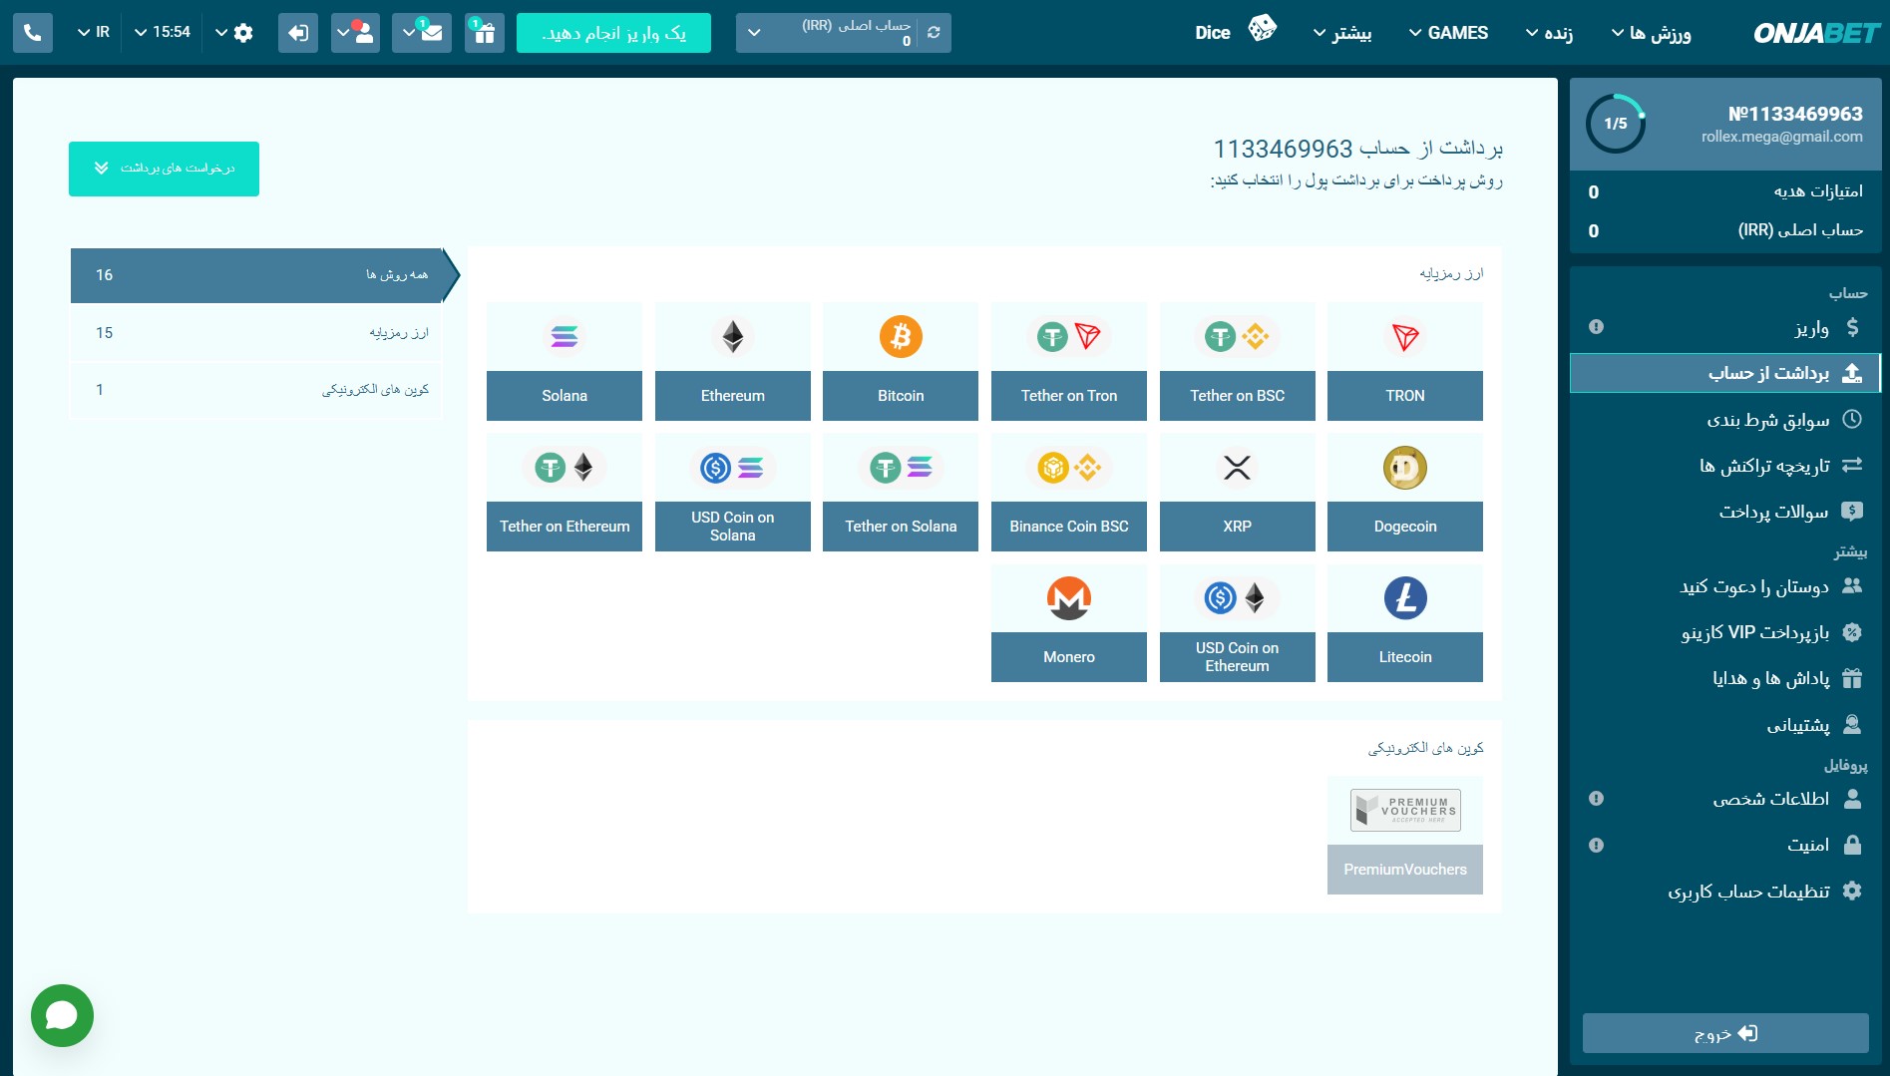Click the refresh balance icon
This screenshot has width=1890, height=1076.
[934, 33]
